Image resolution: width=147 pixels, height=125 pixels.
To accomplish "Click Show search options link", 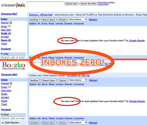I will click(x=106, y=2).
